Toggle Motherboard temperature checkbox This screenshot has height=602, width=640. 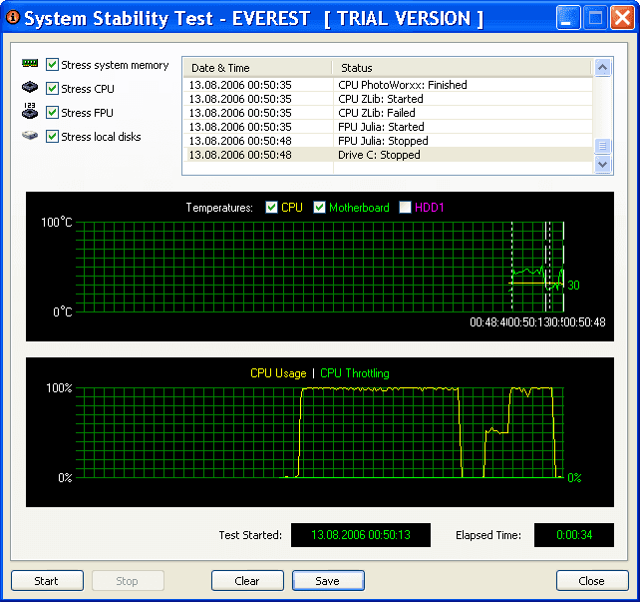point(319,208)
